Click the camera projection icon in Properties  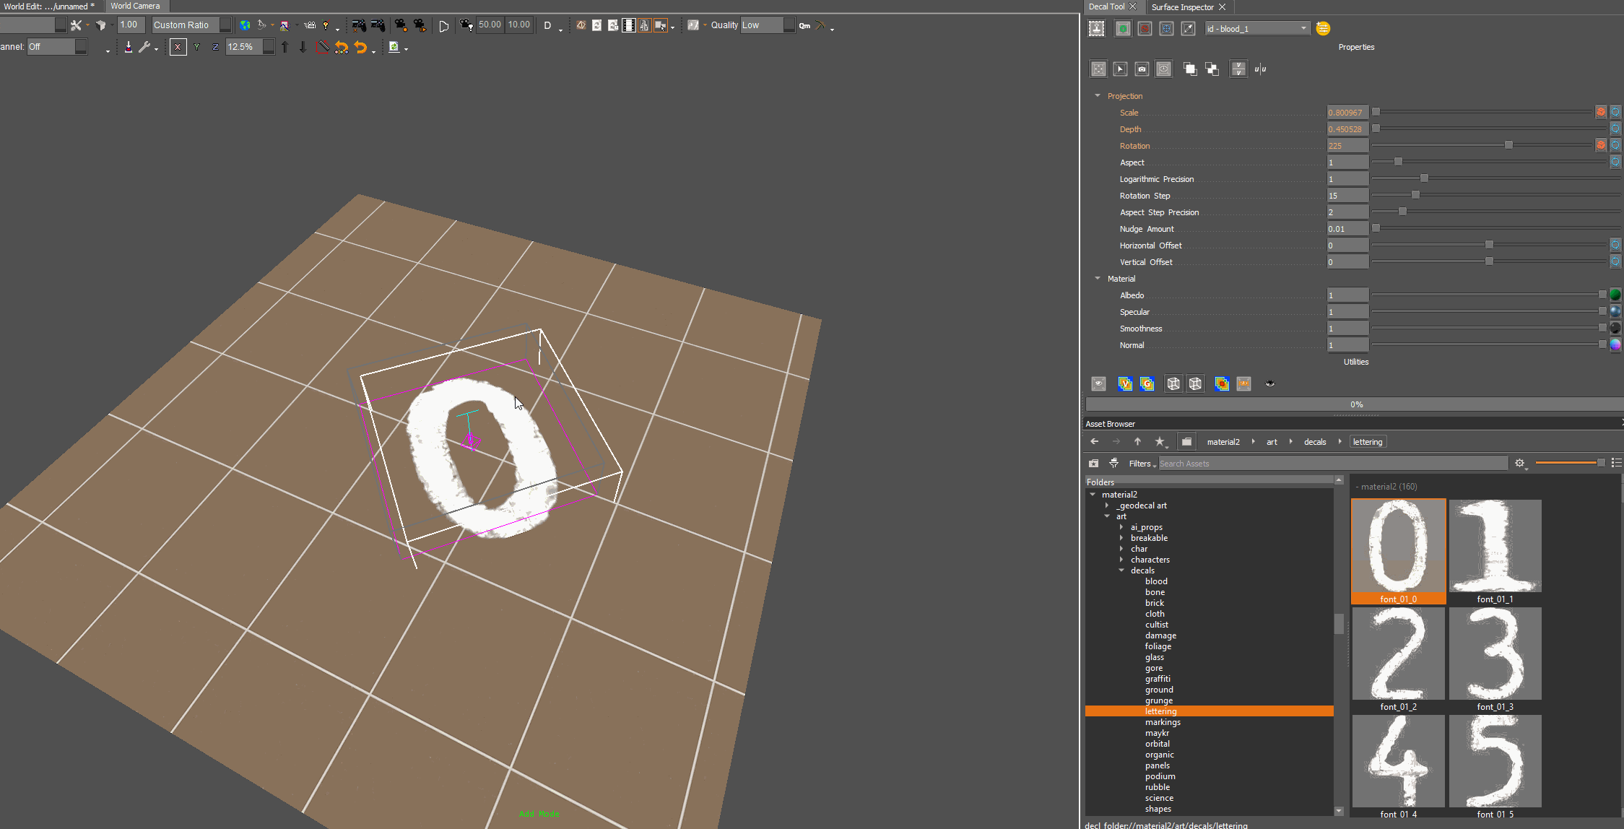click(x=1142, y=69)
